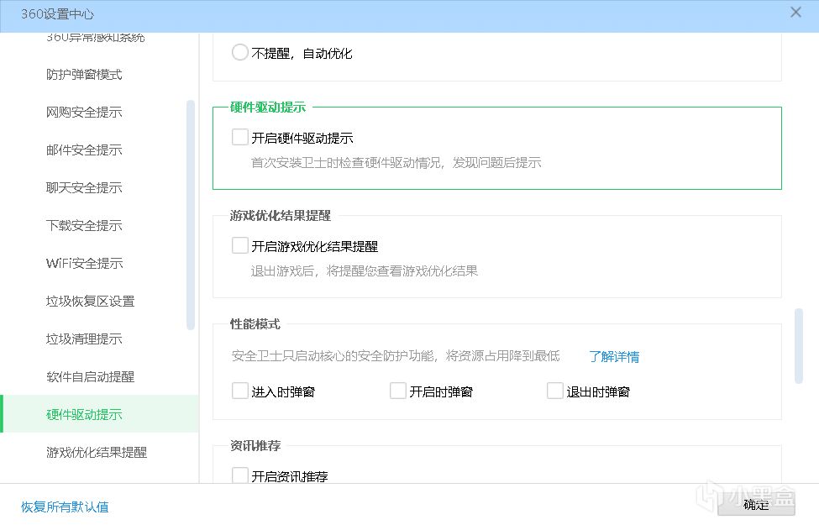Close the 360设置中心 window
819x525 pixels.
click(x=795, y=12)
